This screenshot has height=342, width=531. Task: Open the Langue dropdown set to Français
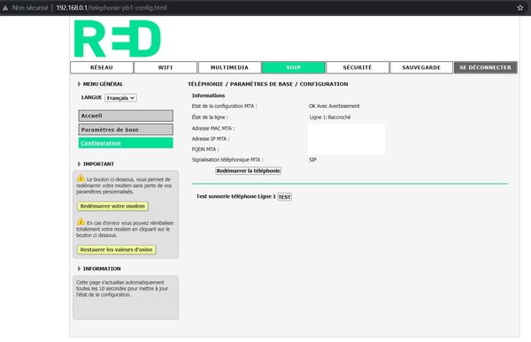coord(120,98)
